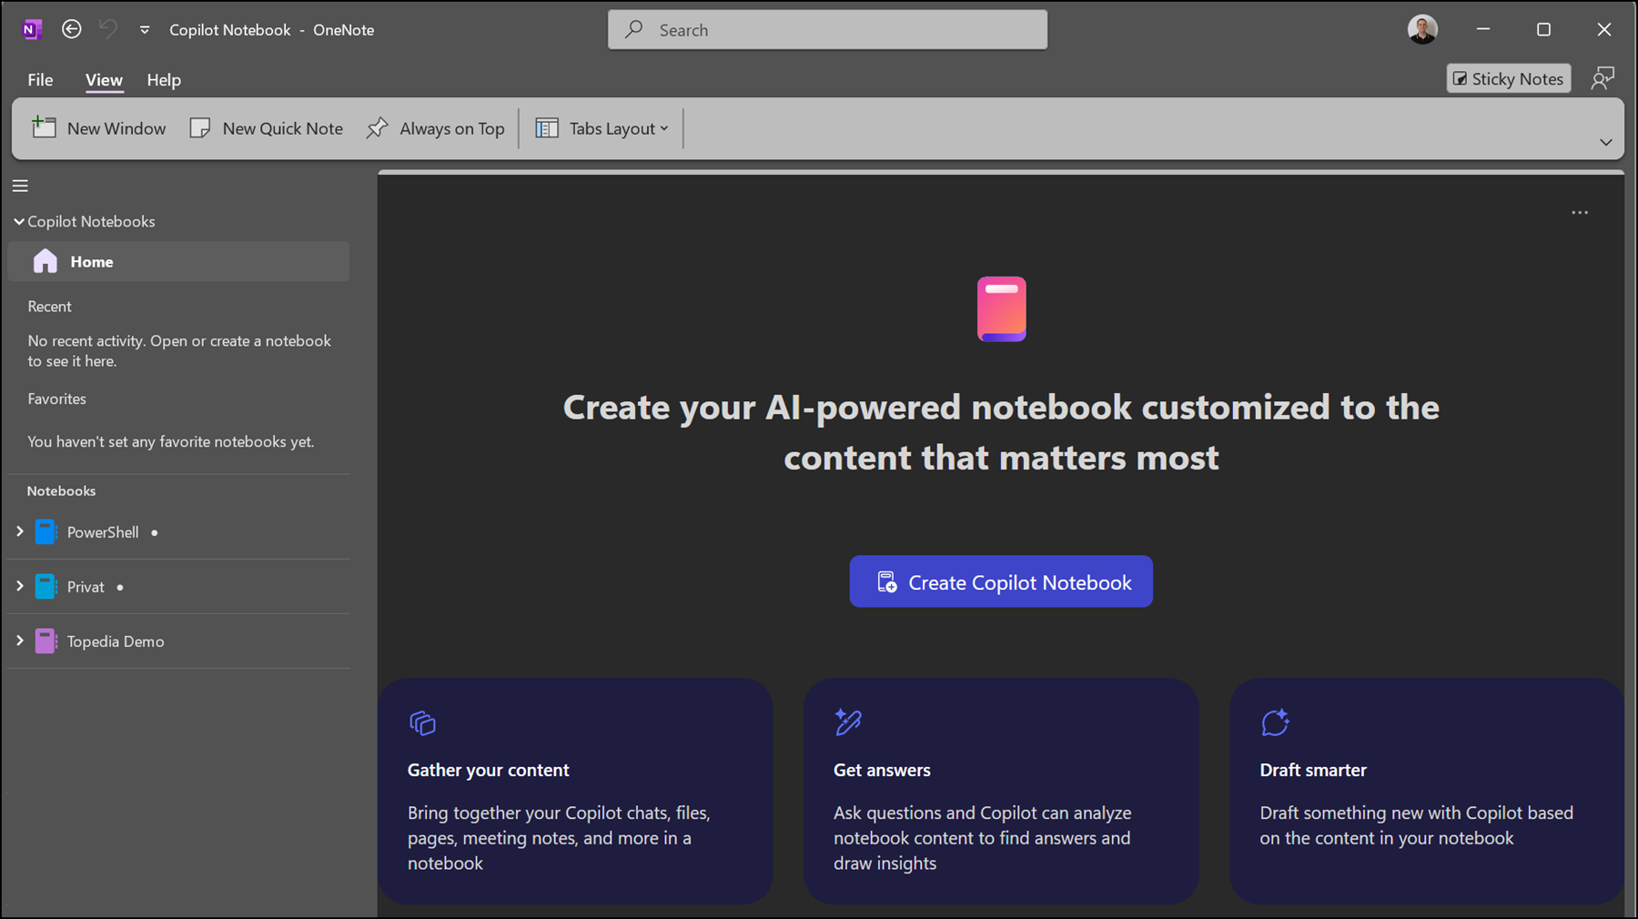Open a New Window in OneNote
1638x919 pixels.
pyautogui.click(x=98, y=127)
